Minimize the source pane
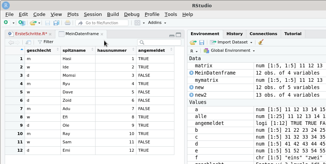 point(172,35)
